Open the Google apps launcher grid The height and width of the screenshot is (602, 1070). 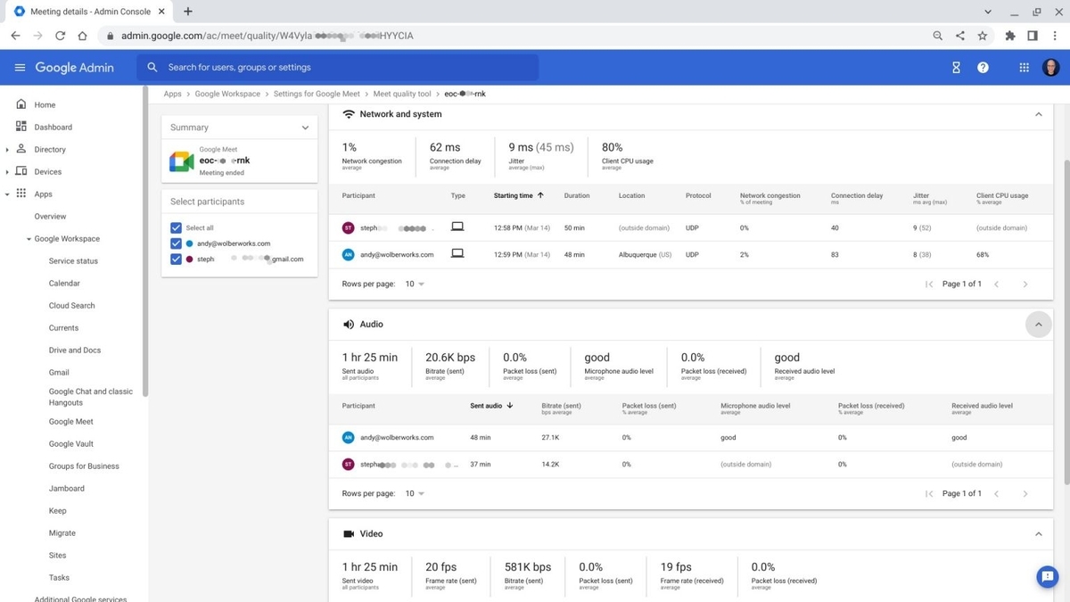click(1024, 67)
